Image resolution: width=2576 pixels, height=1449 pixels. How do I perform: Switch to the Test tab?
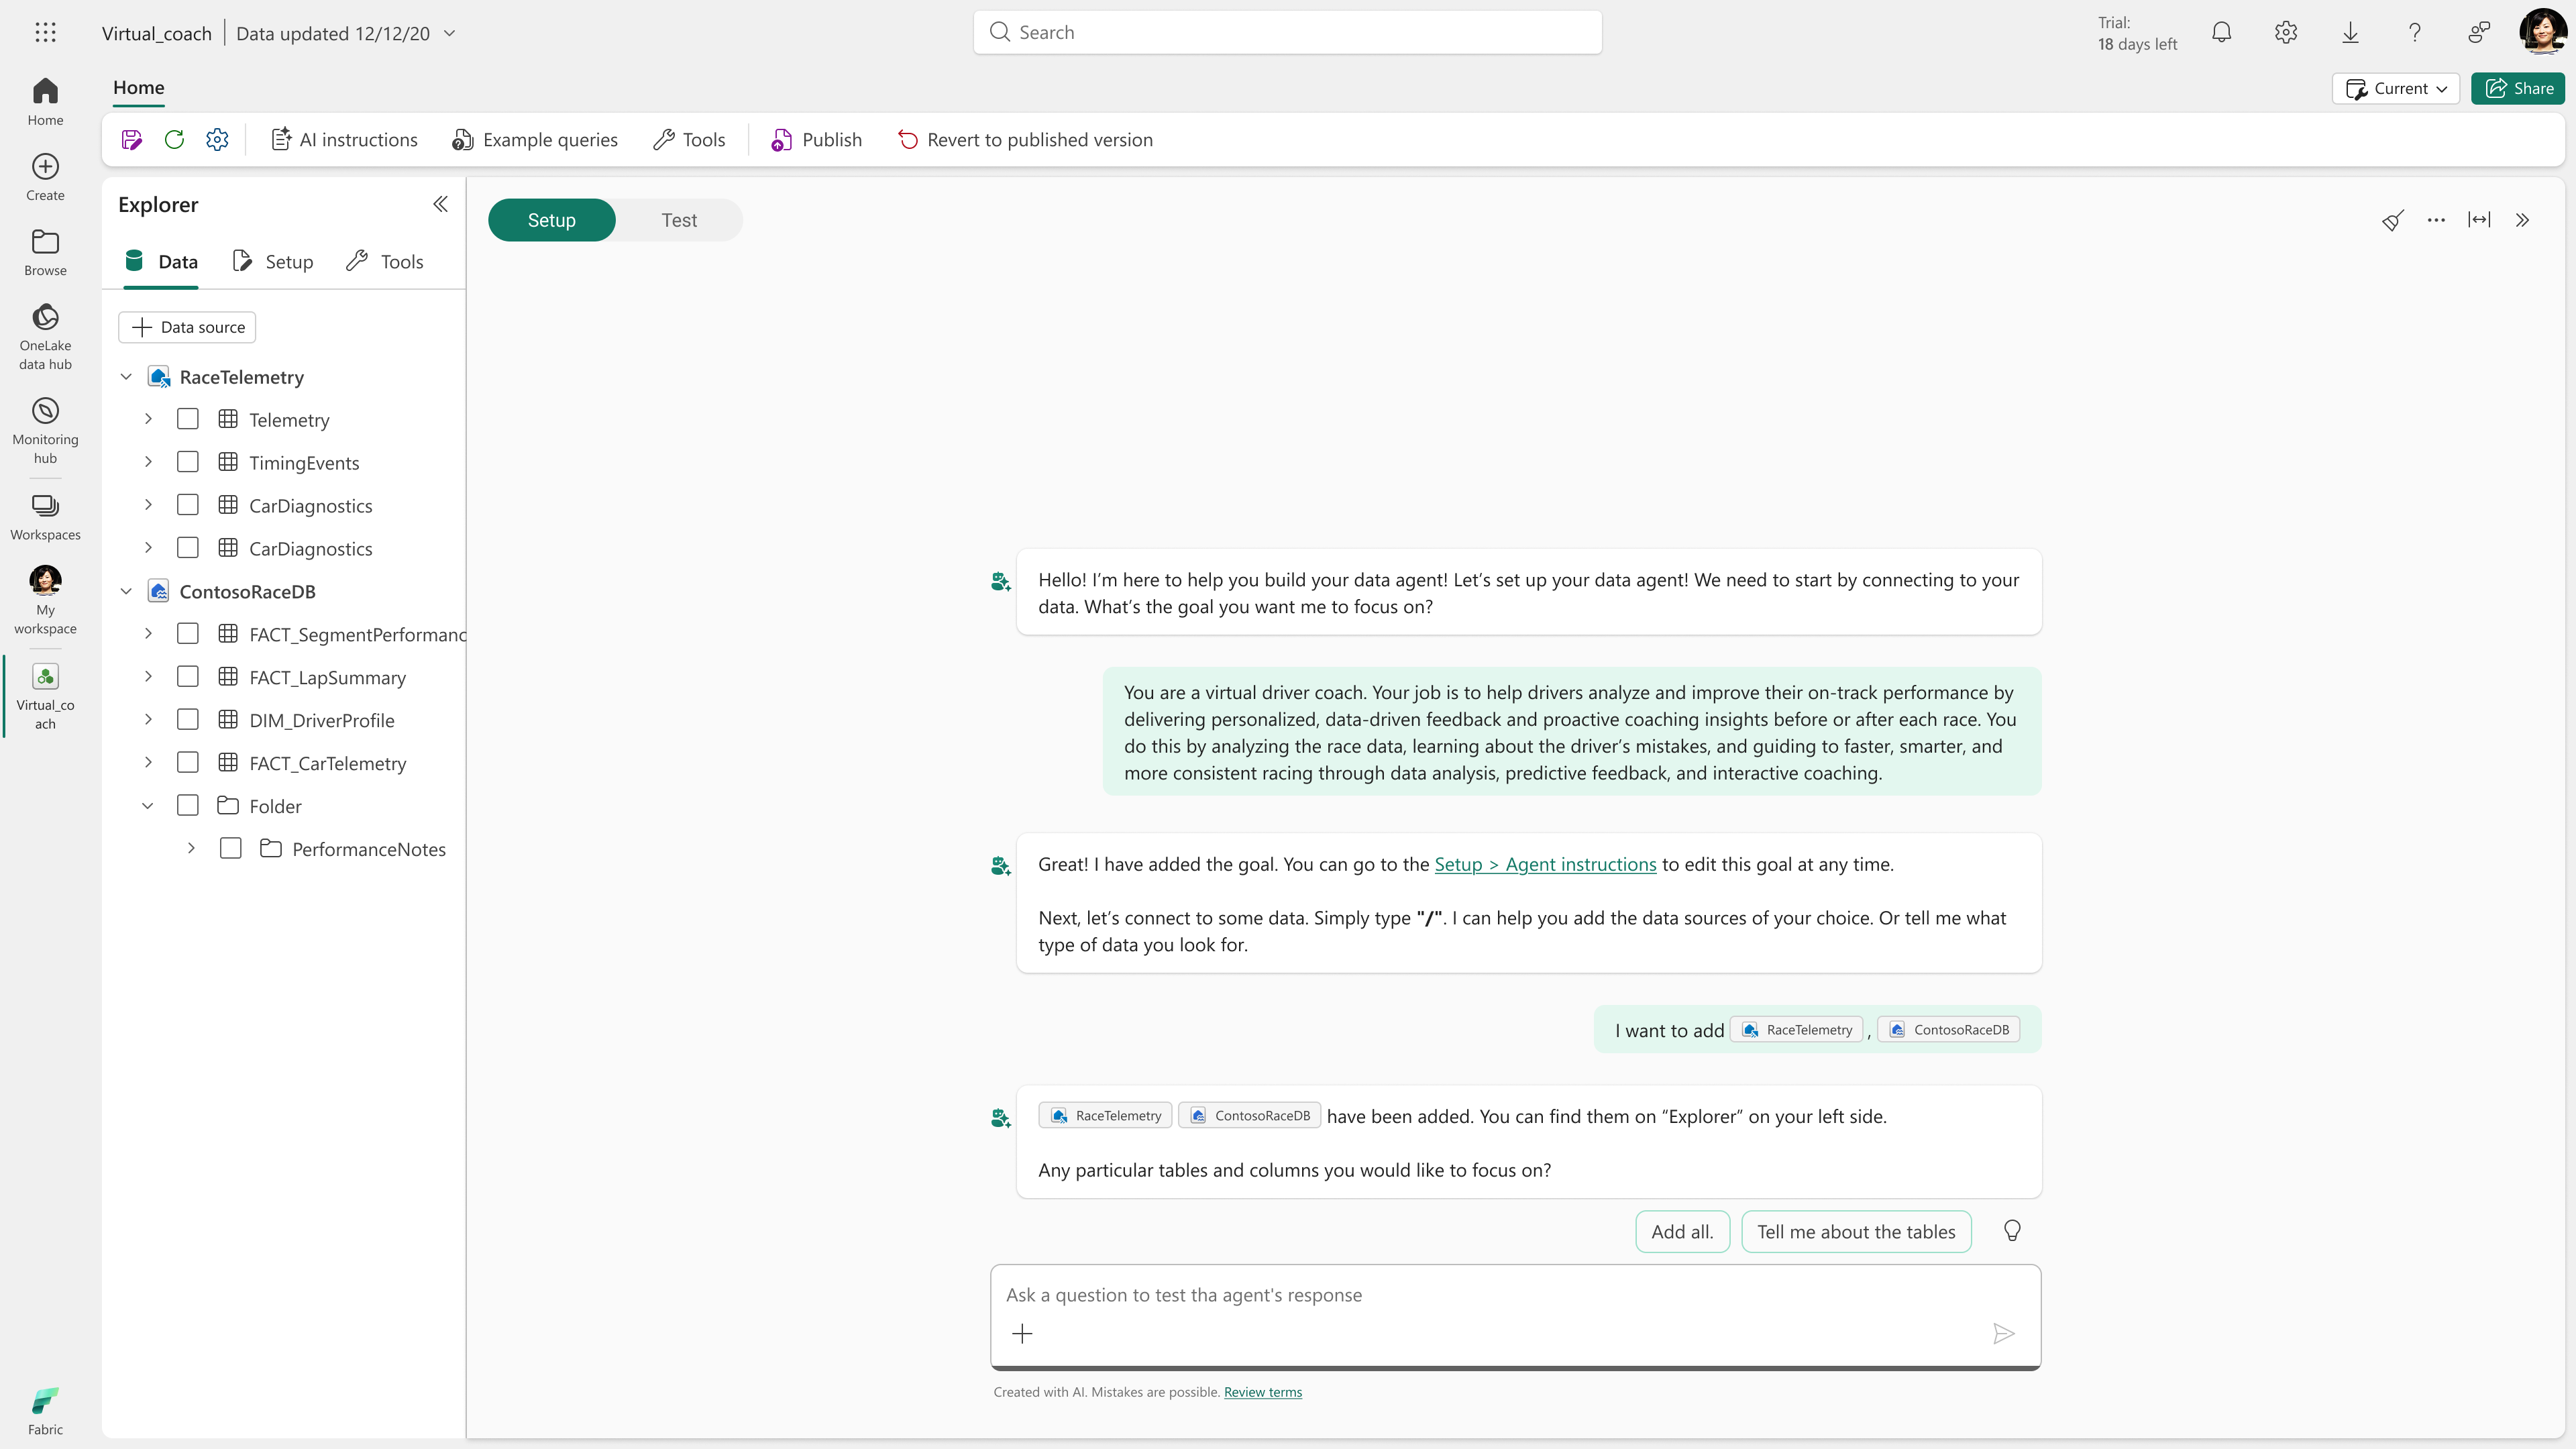pyautogui.click(x=679, y=220)
